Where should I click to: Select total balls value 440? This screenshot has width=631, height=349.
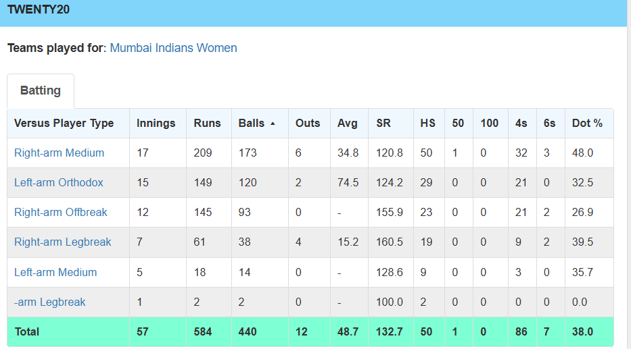click(248, 331)
